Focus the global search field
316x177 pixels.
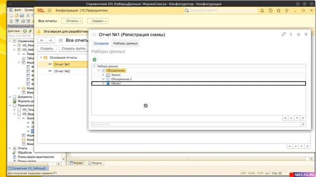221,10
